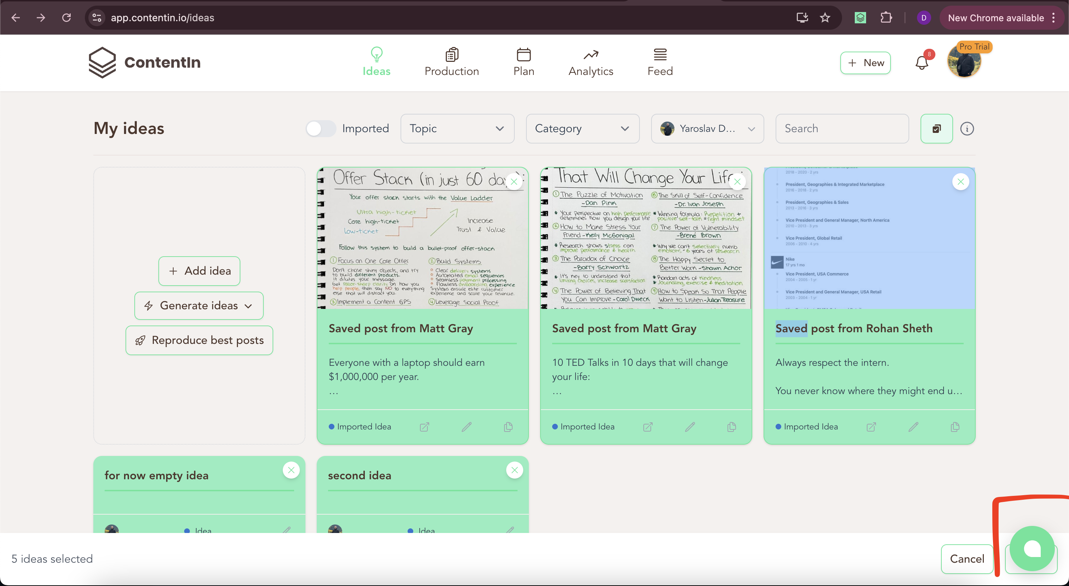Expand the Generate ideas dropdown
This screenshot has height=586, width=1069.
click(x=199, y=306)
